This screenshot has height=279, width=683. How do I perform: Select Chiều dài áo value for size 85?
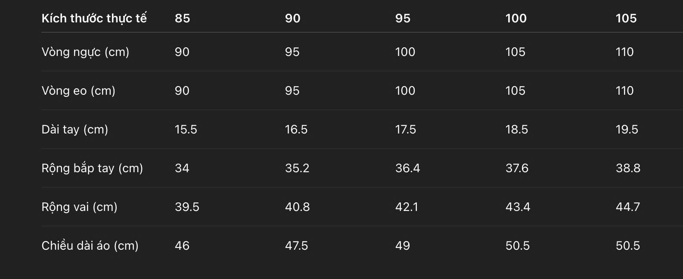(x=182, y=245)
